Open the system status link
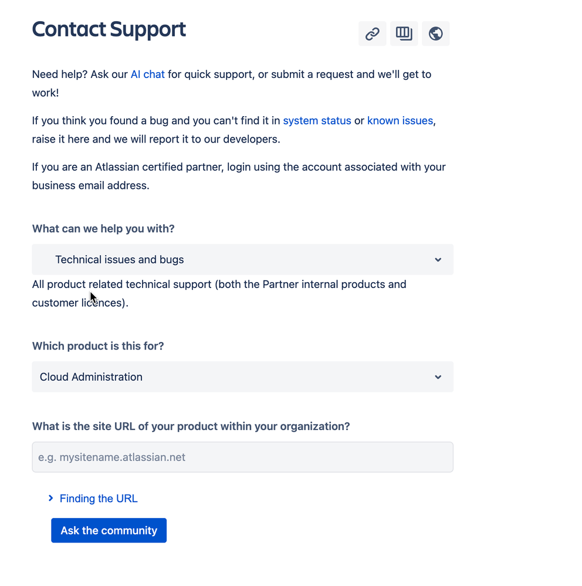Image resolution: width=582 pixels, height=586 pixels. [x=317, y=121]
